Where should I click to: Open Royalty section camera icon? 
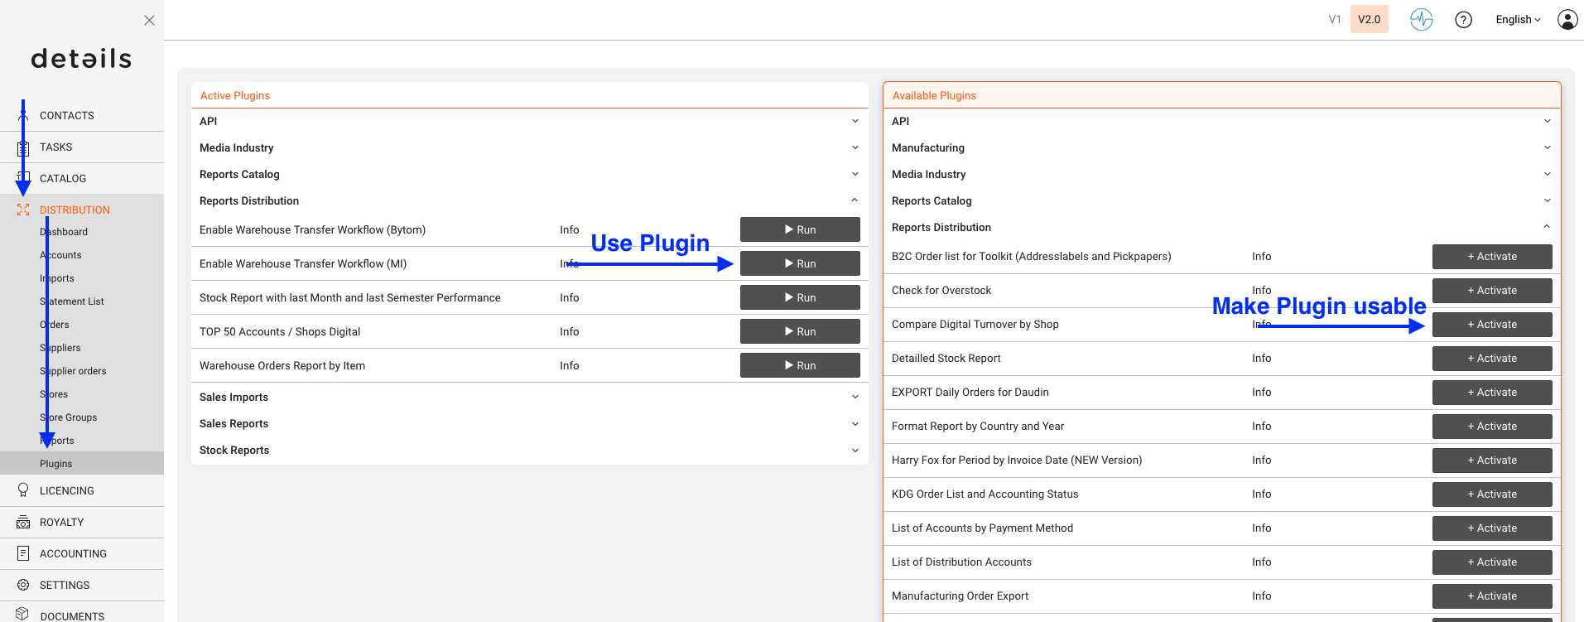[23, 523]
